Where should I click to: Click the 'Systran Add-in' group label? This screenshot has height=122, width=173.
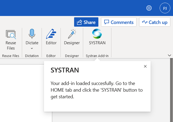[97, 56]
